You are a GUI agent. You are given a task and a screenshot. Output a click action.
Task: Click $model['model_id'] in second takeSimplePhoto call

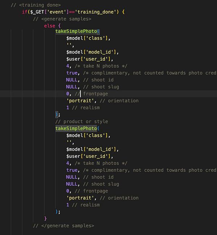pos(91,149)
